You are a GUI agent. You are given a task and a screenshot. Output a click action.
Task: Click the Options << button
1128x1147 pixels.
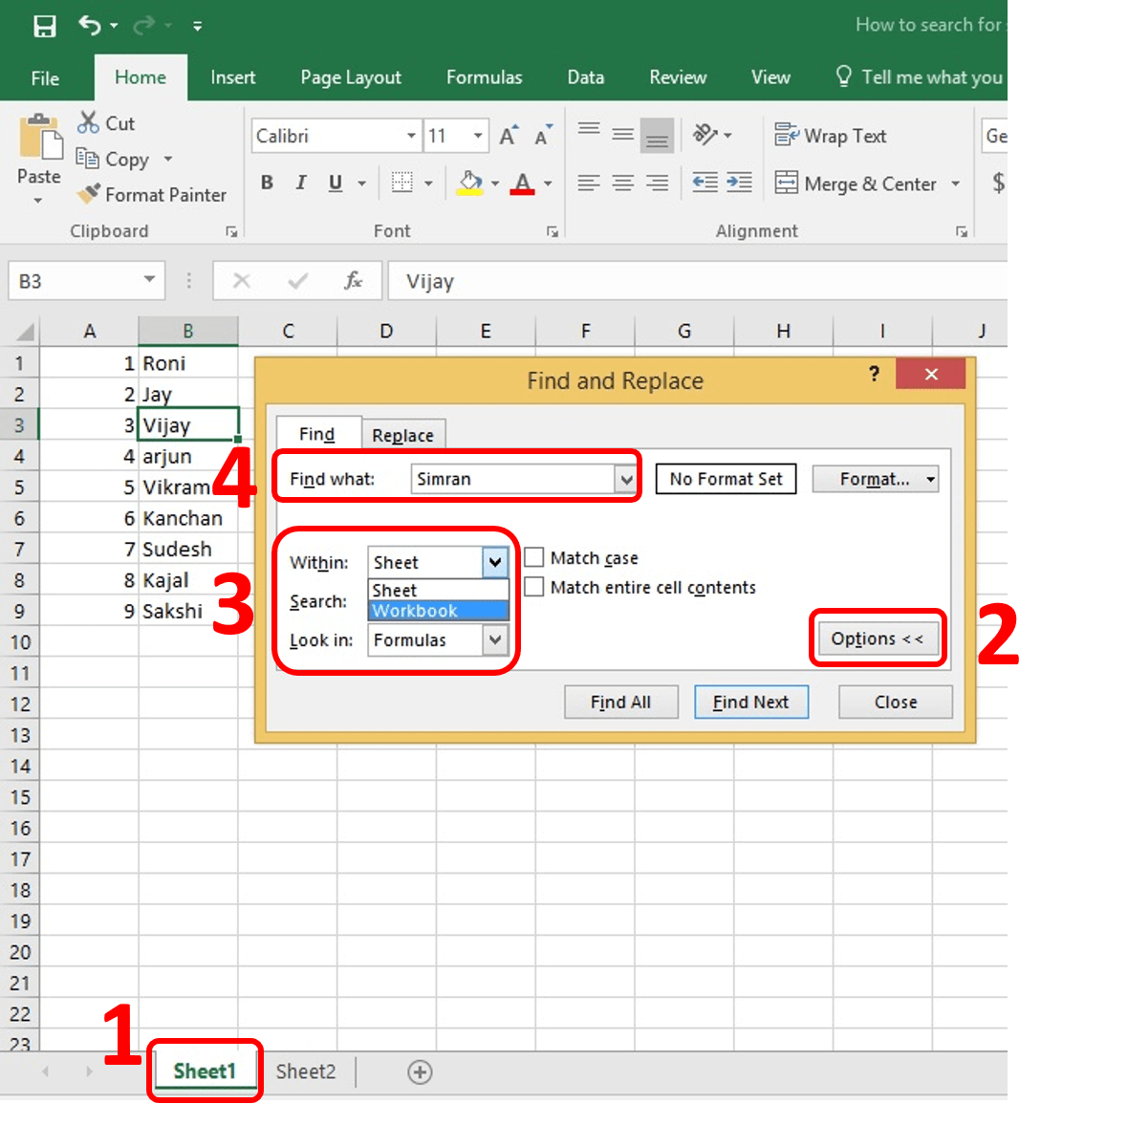[x=878, y=638]
